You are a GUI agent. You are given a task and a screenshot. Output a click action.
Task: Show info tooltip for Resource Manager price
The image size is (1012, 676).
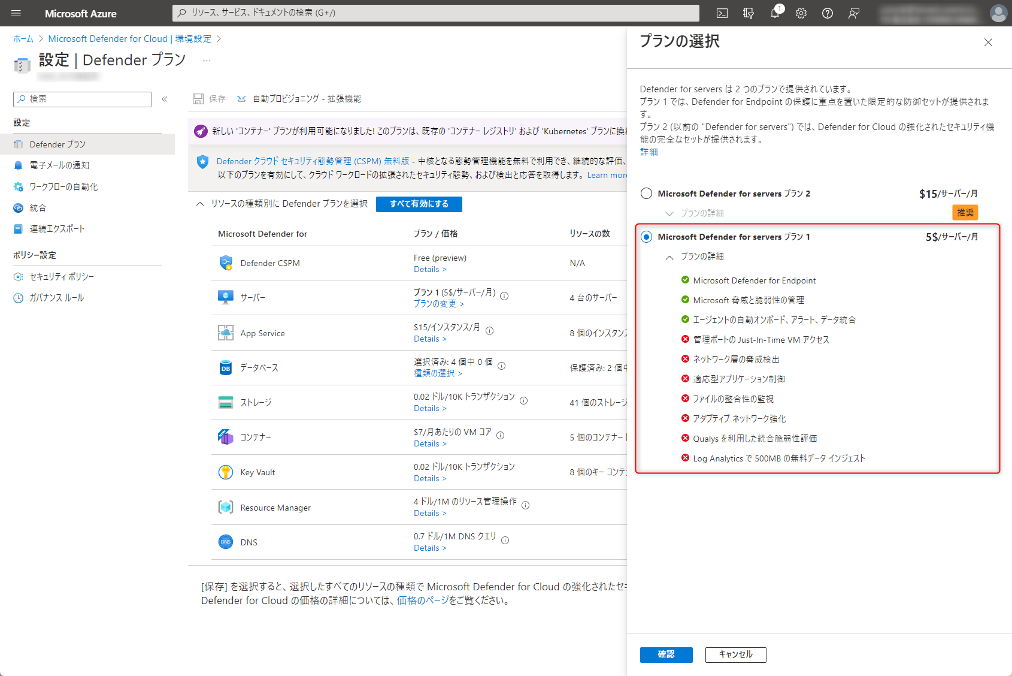[526, 506]
